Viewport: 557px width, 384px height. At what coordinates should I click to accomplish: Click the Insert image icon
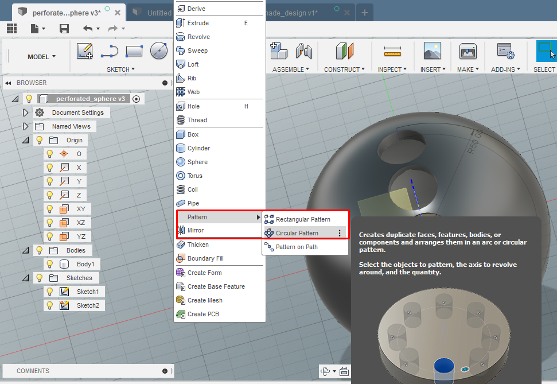433,51
